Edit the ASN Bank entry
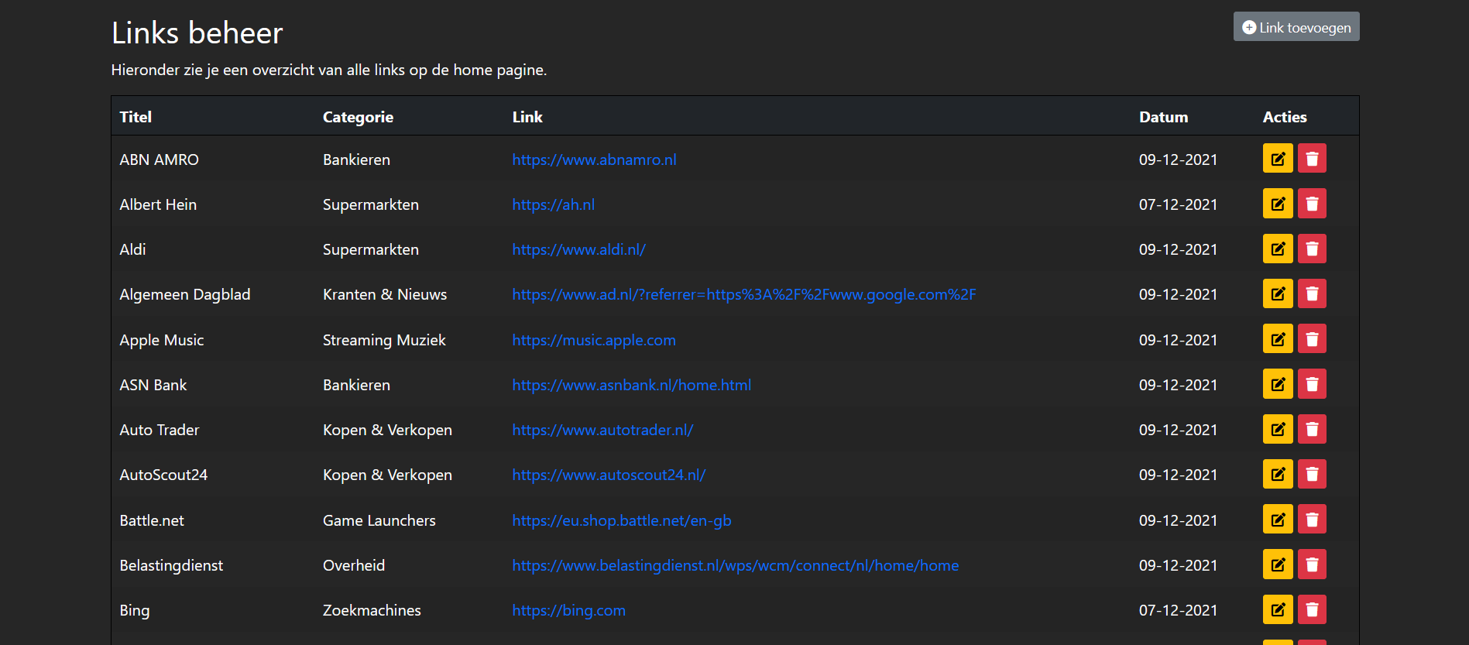Screen dimensions: 1469x645 1278,384
